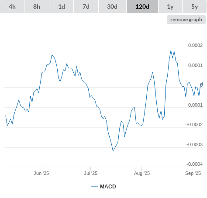Click the 0.0001 y-axis value

[195, 65]
